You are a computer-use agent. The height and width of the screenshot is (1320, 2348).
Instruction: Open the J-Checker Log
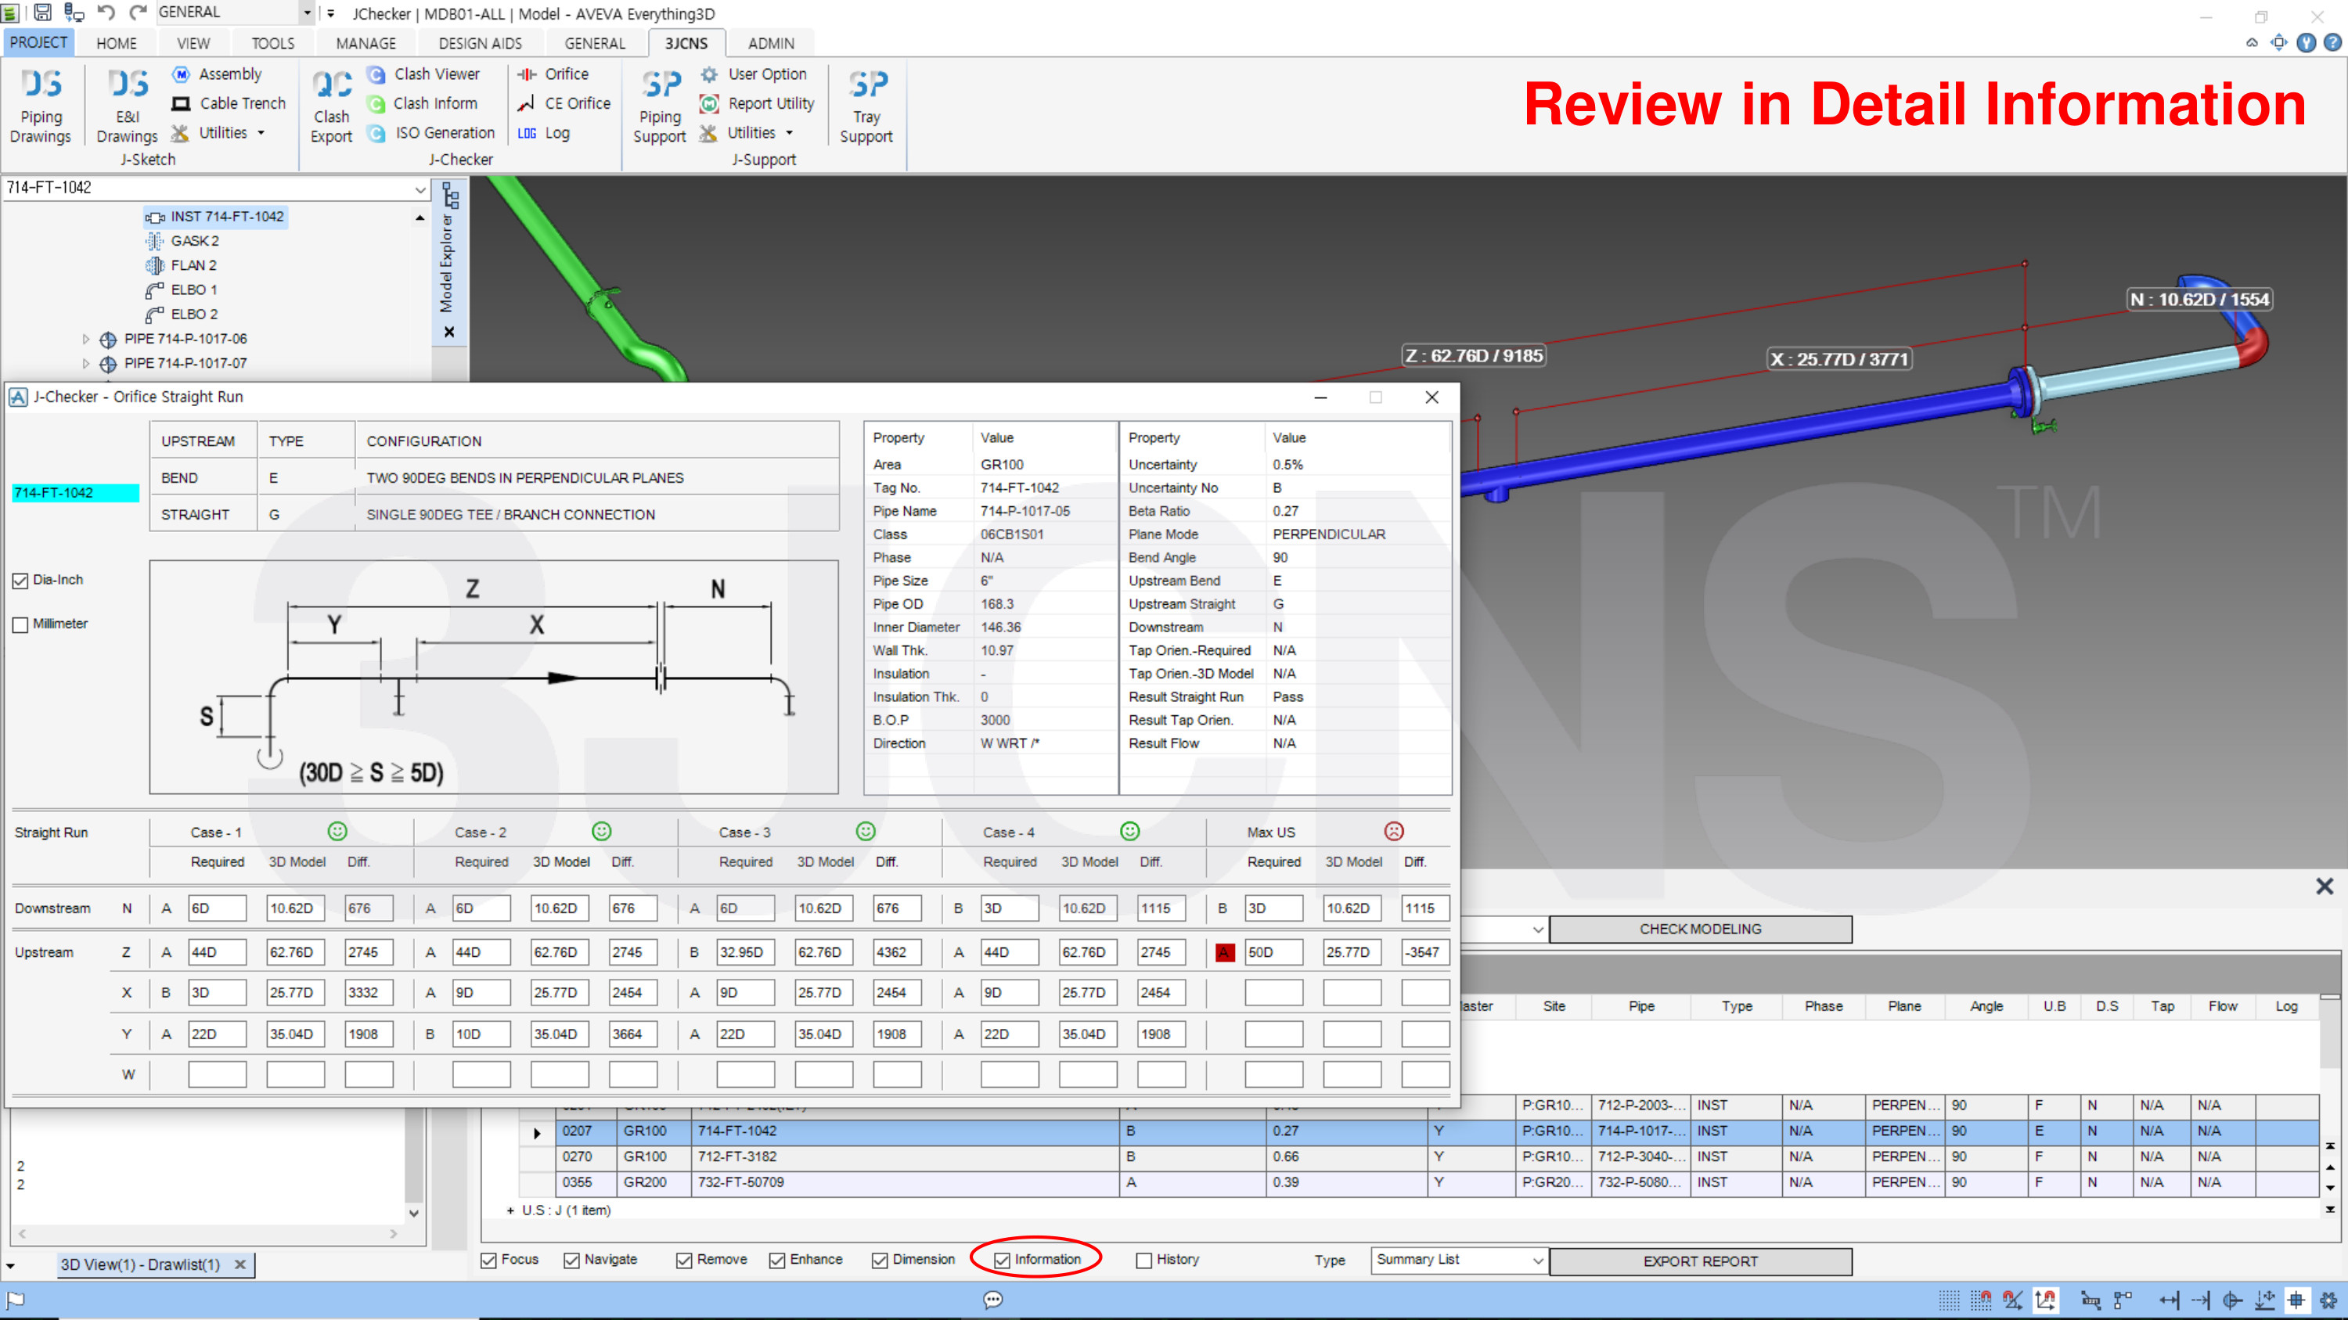pos(543,133)
